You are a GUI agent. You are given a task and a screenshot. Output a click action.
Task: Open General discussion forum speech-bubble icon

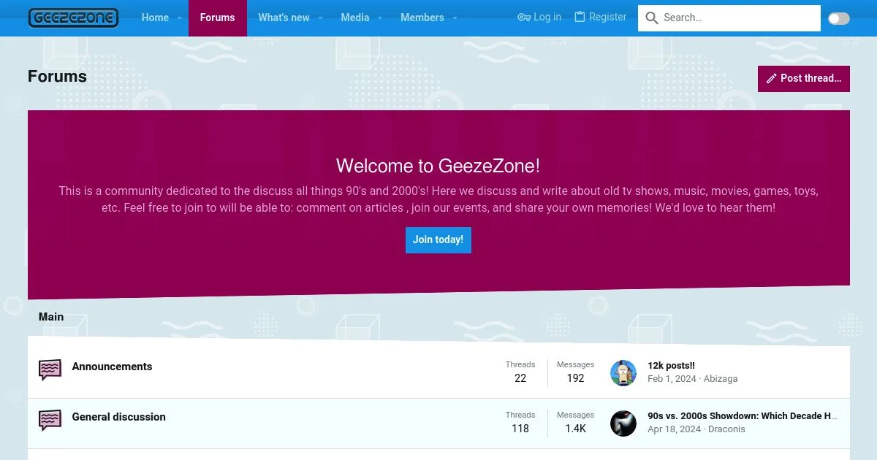[x=50, y=420]
